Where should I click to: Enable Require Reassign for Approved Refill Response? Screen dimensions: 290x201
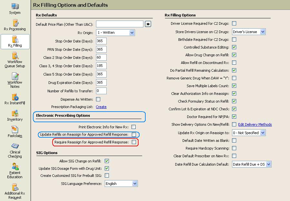[x=134, y=142]
